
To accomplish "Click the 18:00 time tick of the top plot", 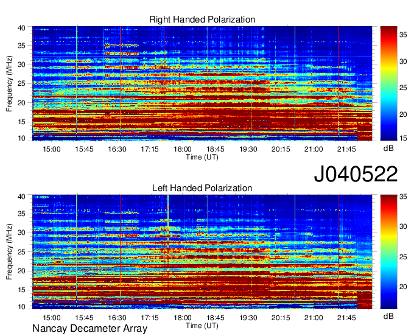I will point(183,149).
